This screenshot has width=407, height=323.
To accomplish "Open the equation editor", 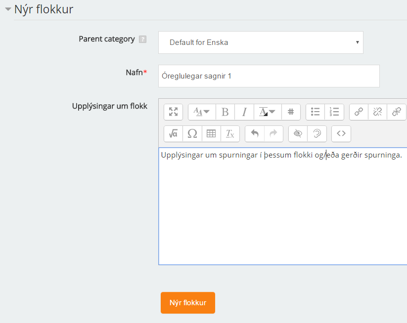I will pyautogui.click(x=173, y=133).
